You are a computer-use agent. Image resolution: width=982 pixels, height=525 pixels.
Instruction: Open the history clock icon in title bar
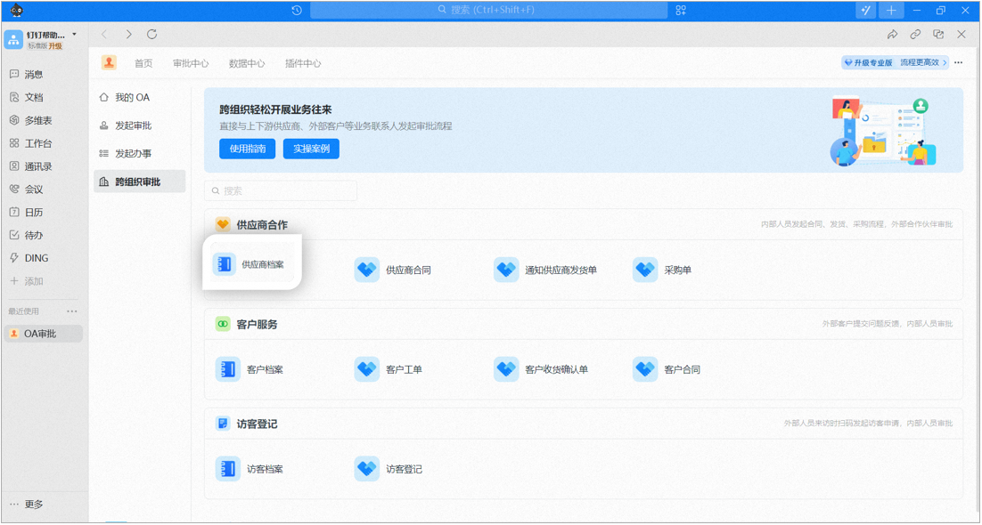pyautogui.click(x=297, y=10)
